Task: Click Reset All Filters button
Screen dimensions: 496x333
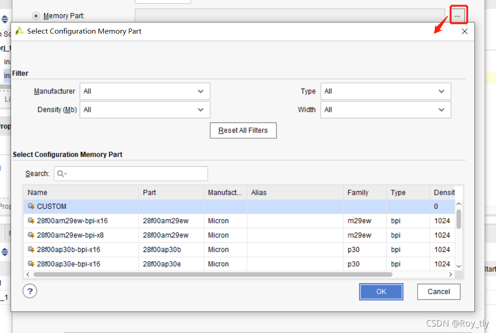Action: tap(243, 130)
